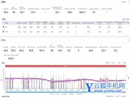Collapse the overview section with the top round arrow
131x98 pixels.
pos(129,2)
